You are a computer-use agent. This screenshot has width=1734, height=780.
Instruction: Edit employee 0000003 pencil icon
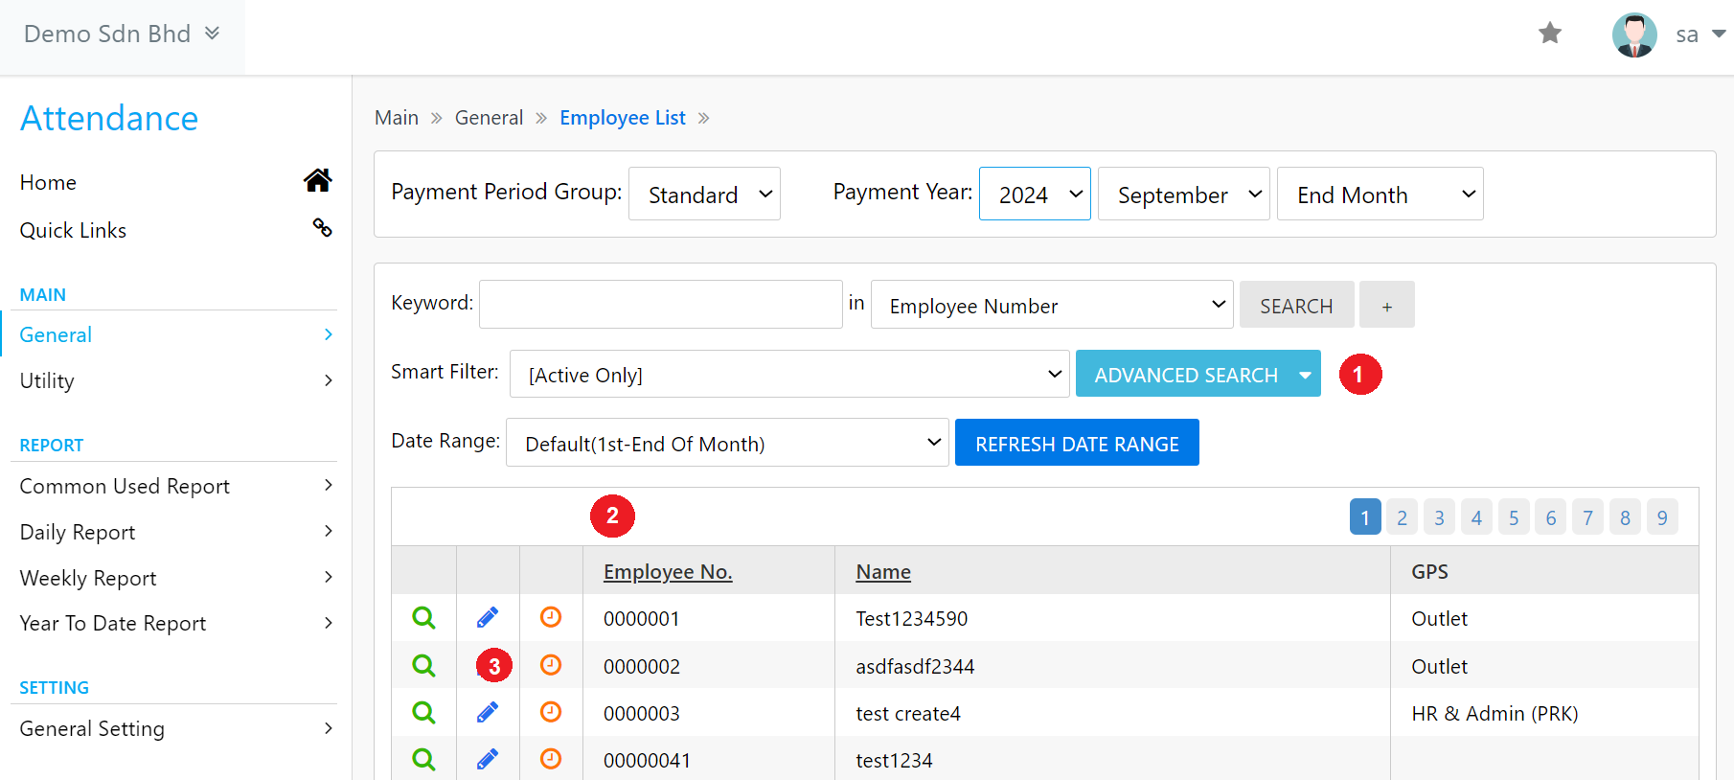488,712
